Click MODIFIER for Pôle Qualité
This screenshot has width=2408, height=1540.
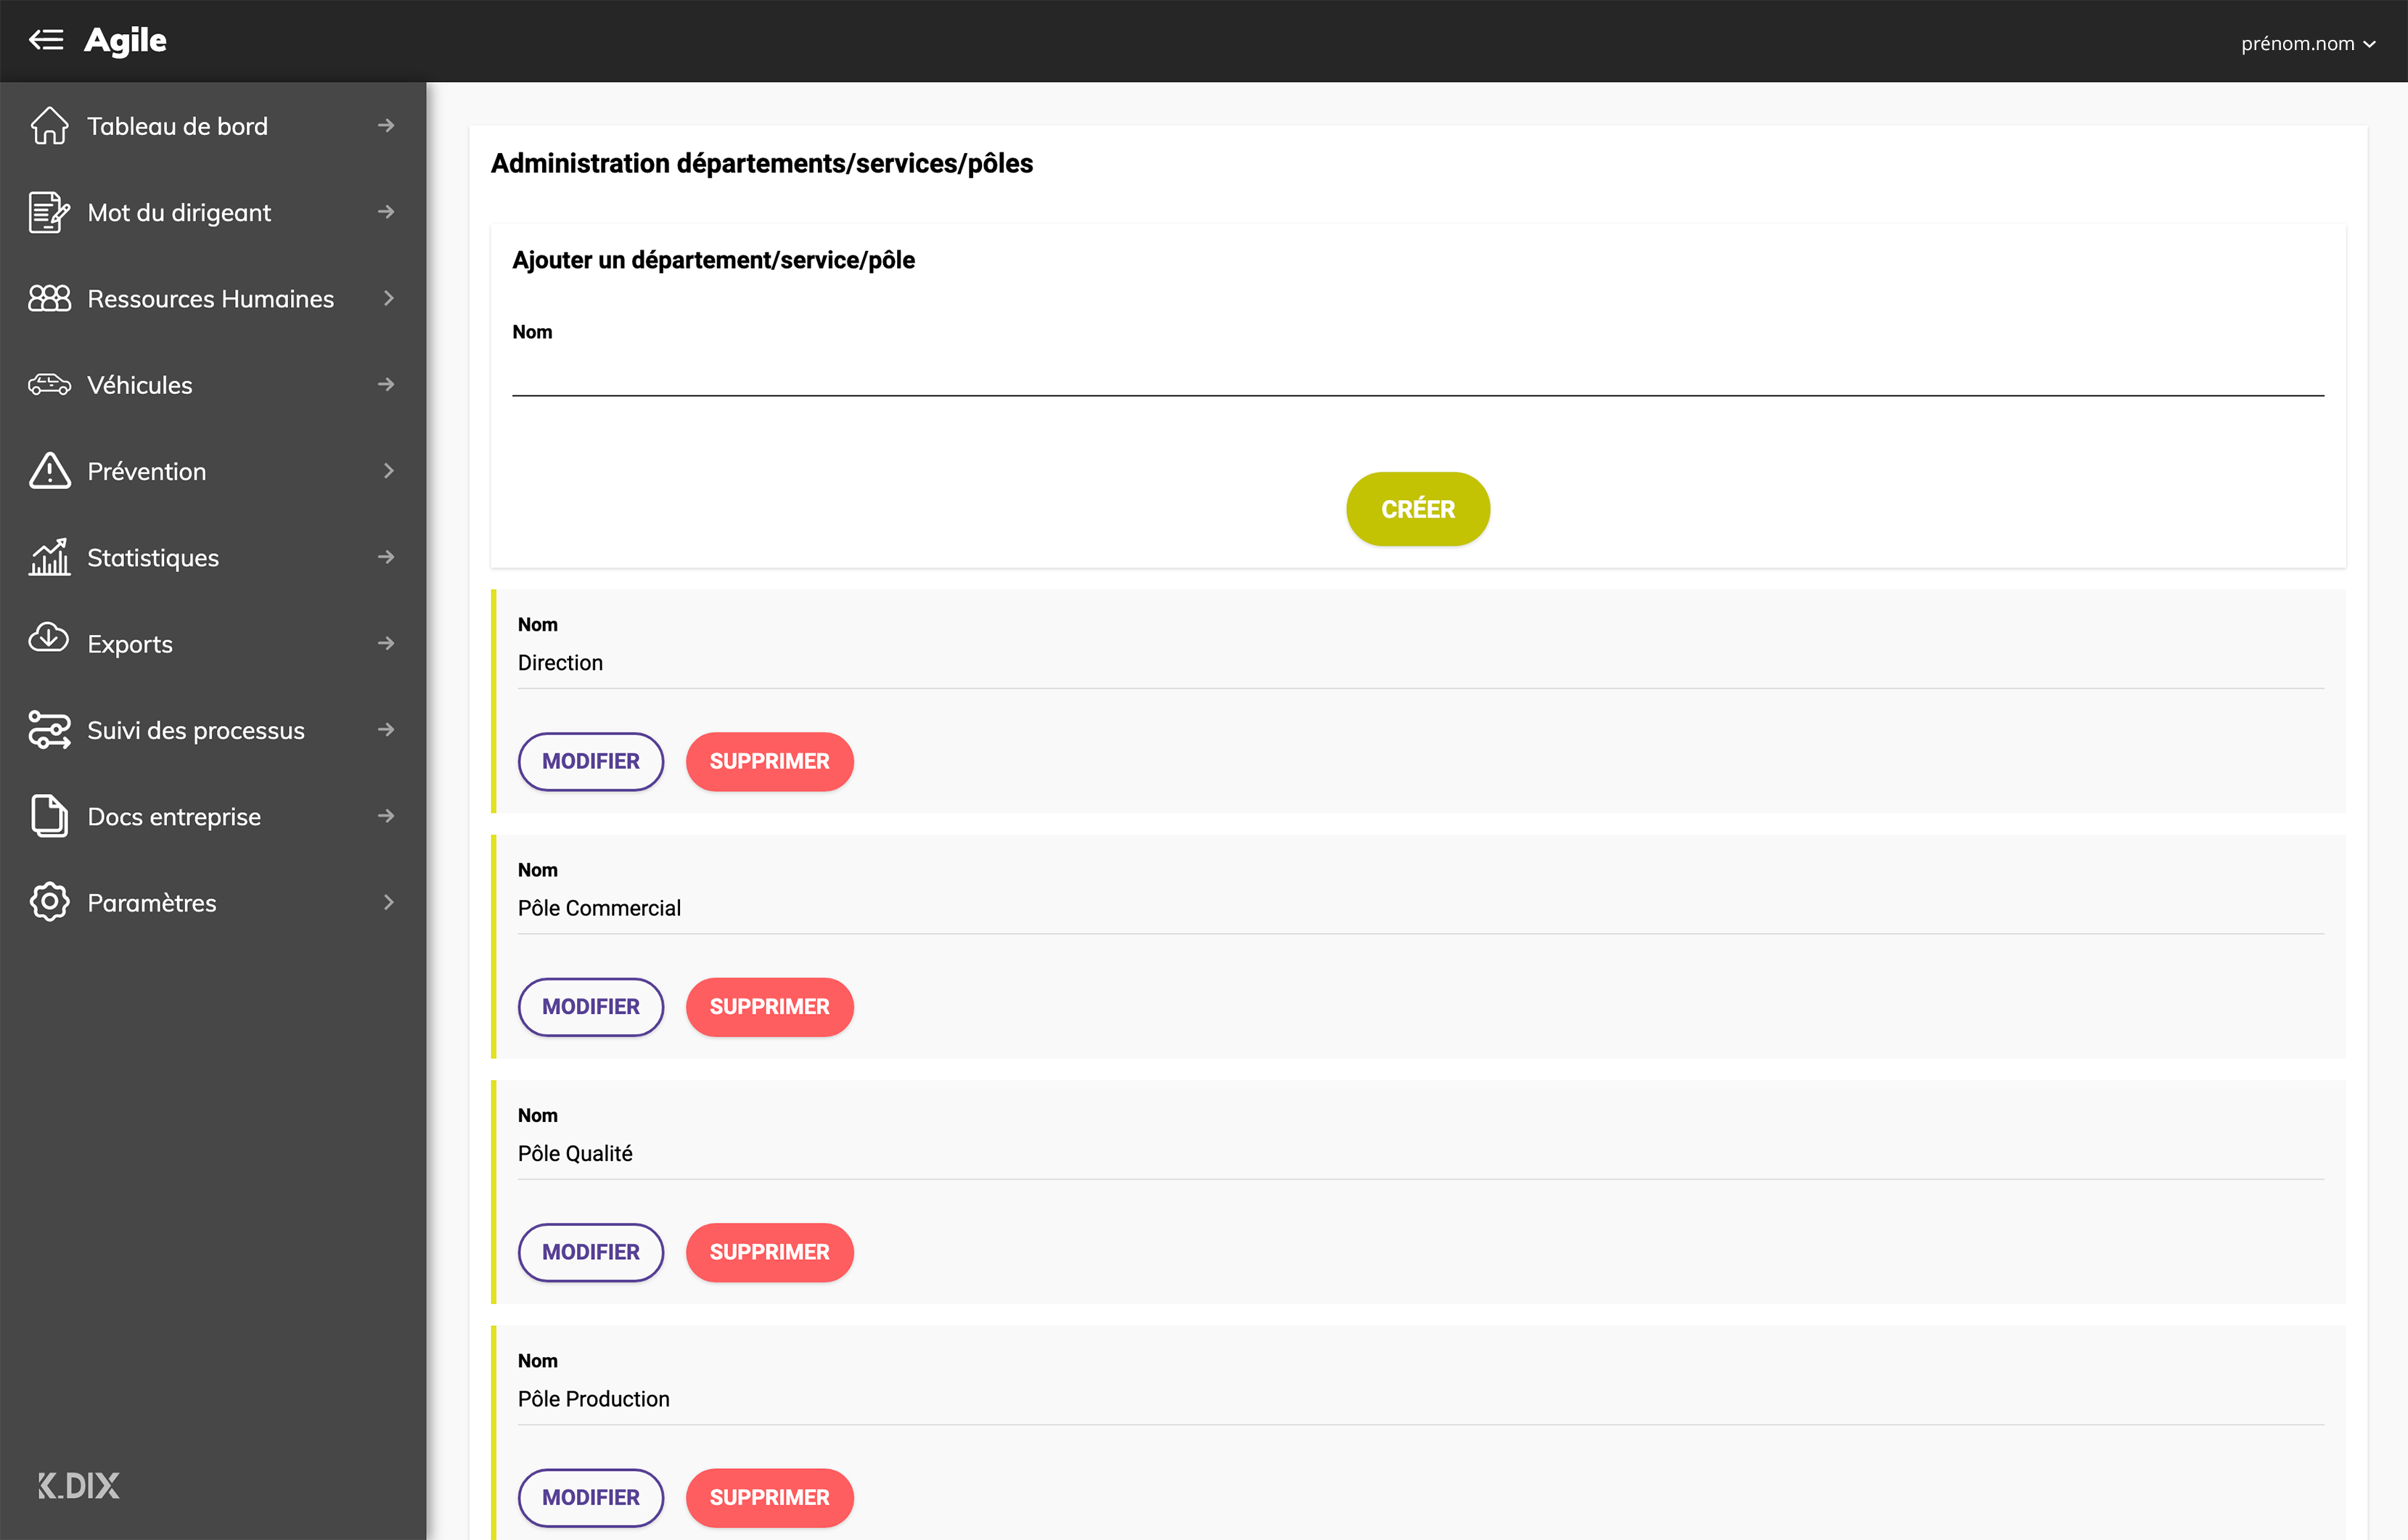point(591,1252)
